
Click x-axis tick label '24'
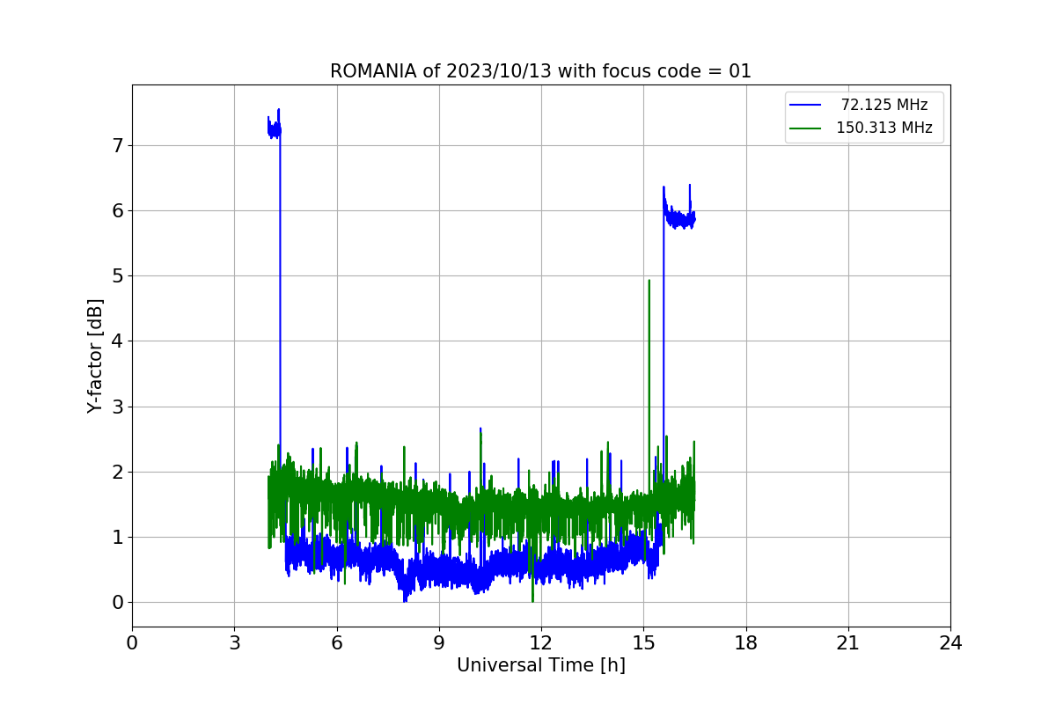pos(950,643)
